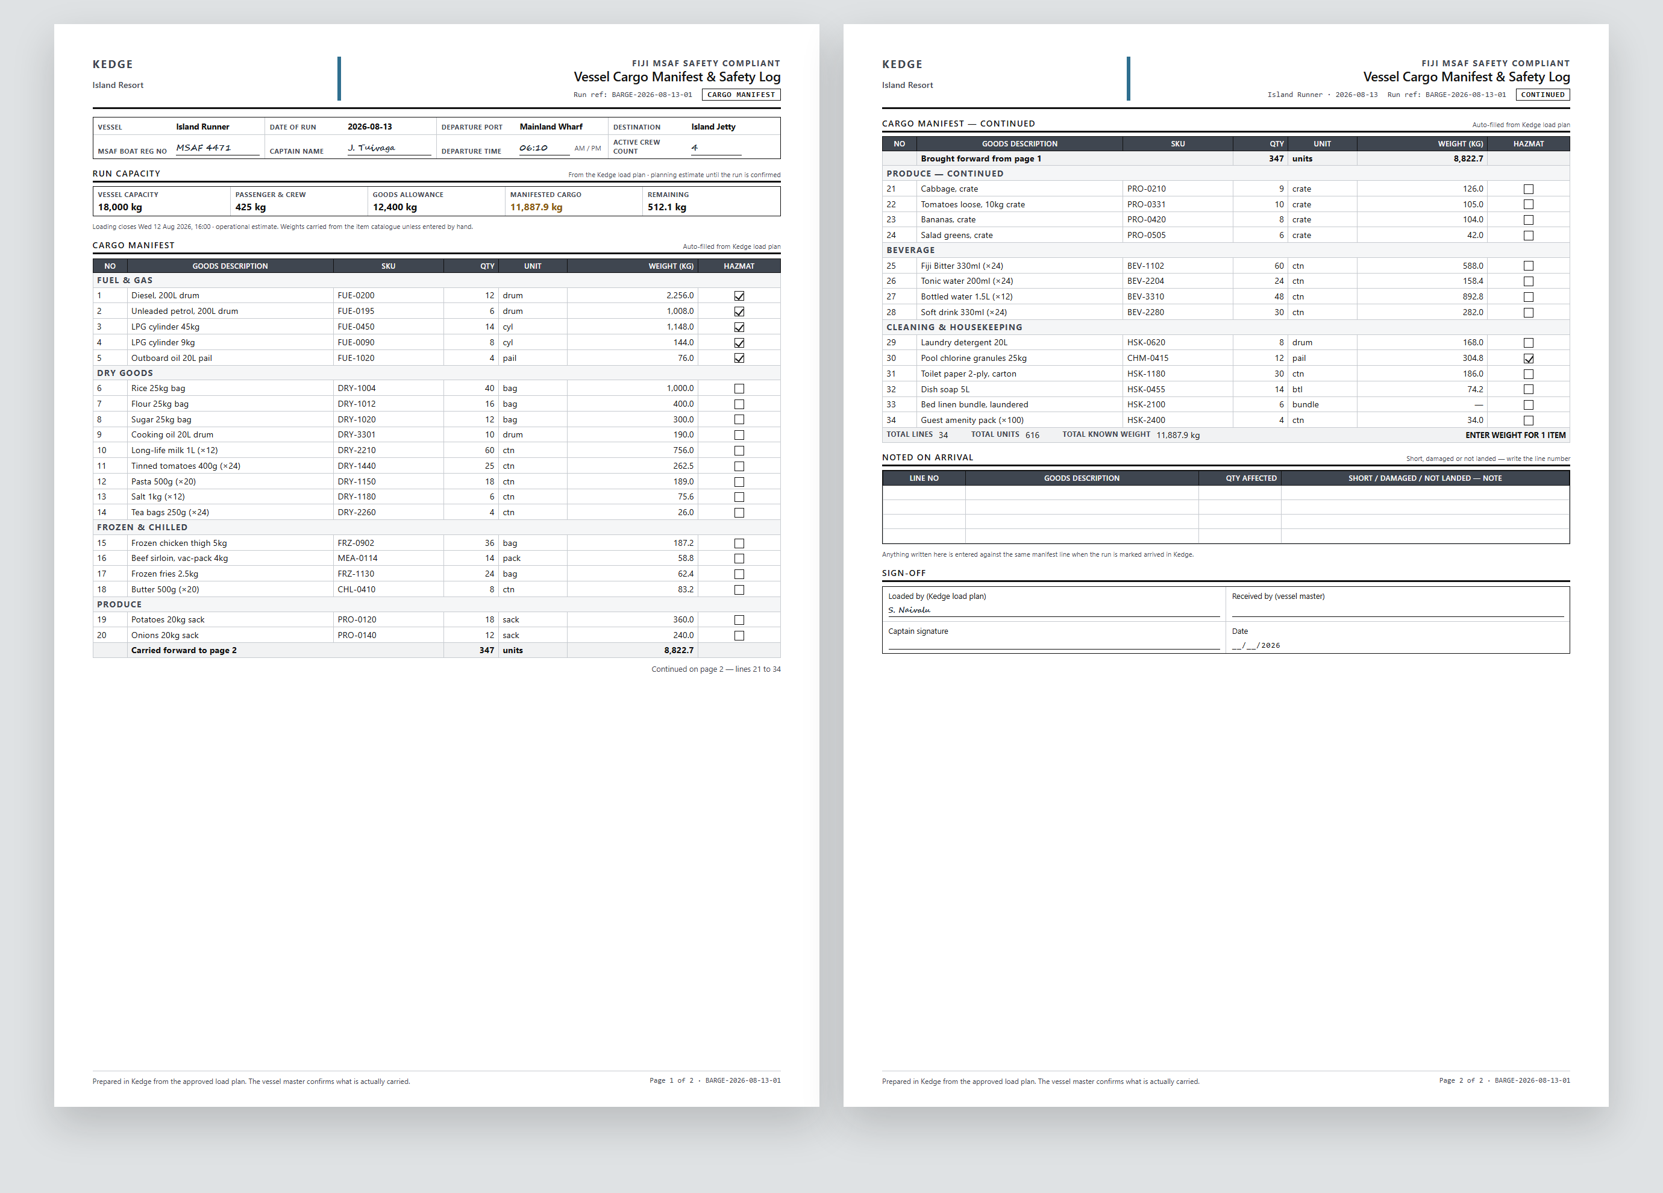This screenshot has width=1663, height=1193.
Task: Click the Brought forward from page 1 row
Action: tap(1225, 158)
